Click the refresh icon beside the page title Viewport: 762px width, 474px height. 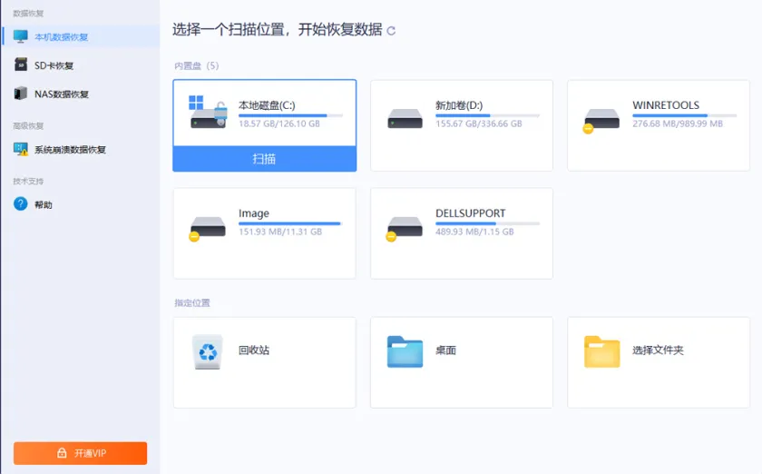click(x=391, y=31)
